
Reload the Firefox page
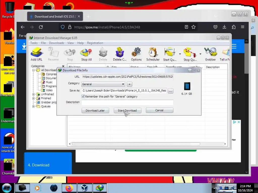41,27
